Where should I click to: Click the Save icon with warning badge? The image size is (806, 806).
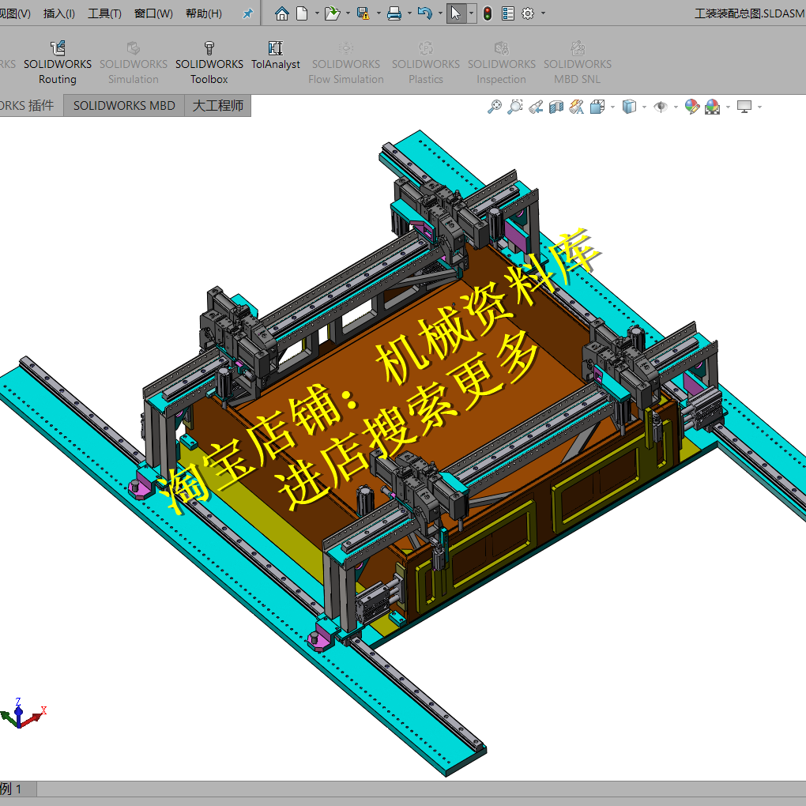[x=362, y=13]
